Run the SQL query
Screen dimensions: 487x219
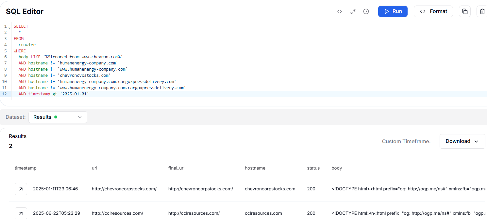click(393, 11)
